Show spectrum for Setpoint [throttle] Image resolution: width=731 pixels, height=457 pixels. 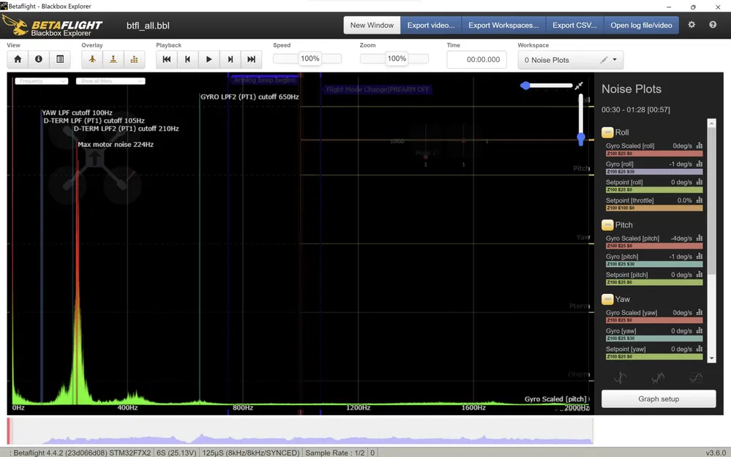tap(700, 200)
